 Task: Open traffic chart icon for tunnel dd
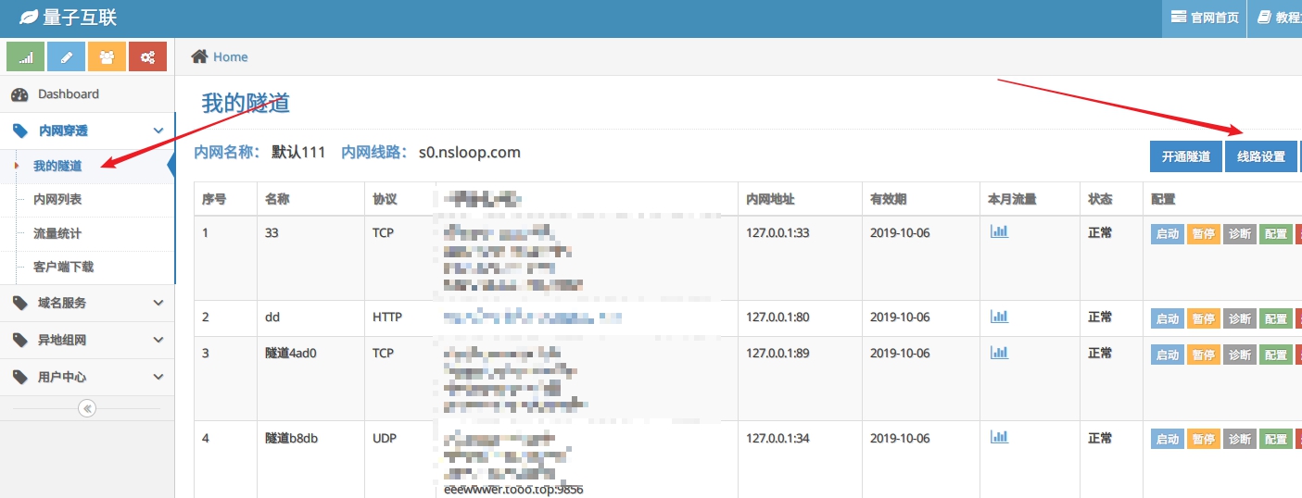pos(999,317)
